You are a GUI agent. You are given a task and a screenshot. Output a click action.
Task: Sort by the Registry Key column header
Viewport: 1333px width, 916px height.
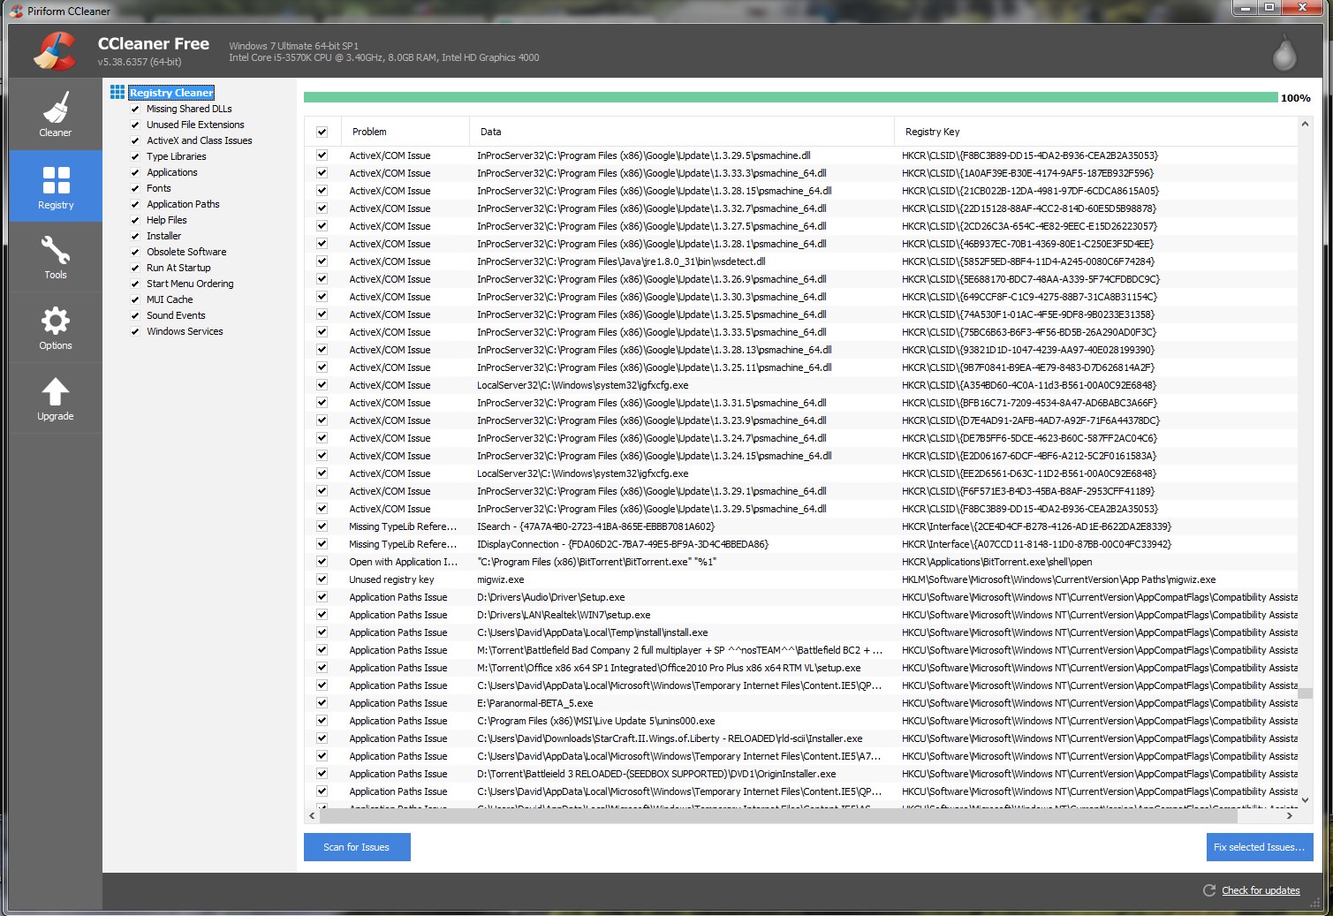pos(1095,132)
